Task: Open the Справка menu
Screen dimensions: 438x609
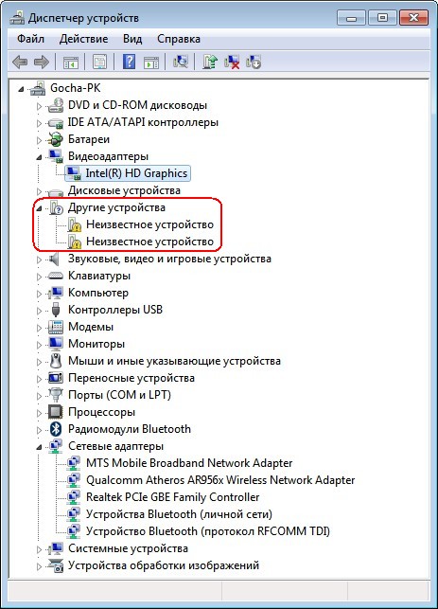Action: [x=179, y=39]
